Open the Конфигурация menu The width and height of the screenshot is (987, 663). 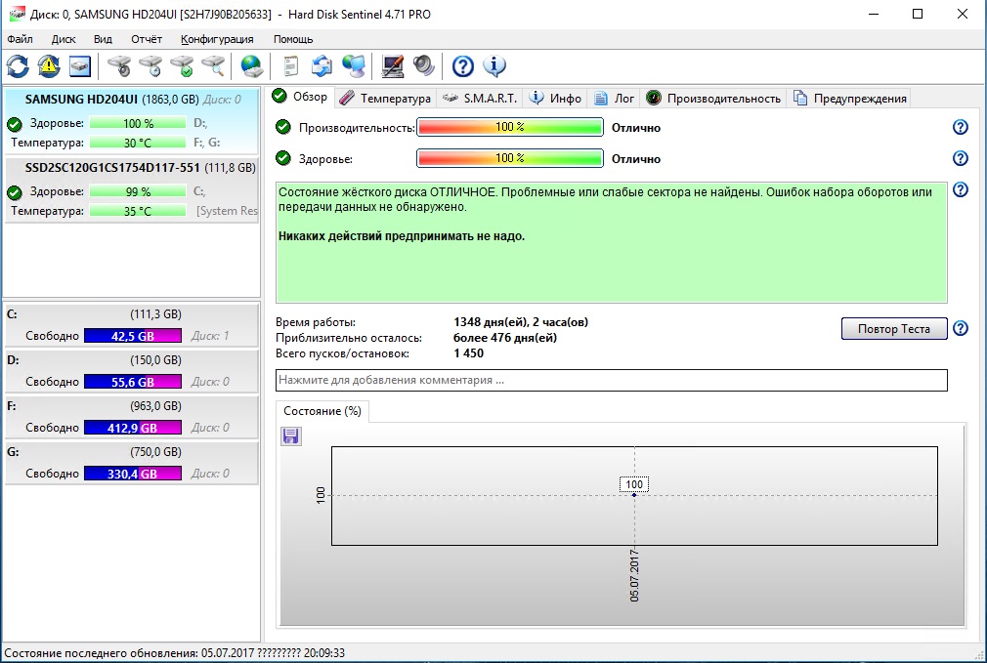pyautogui.click(x=217, y=39)
